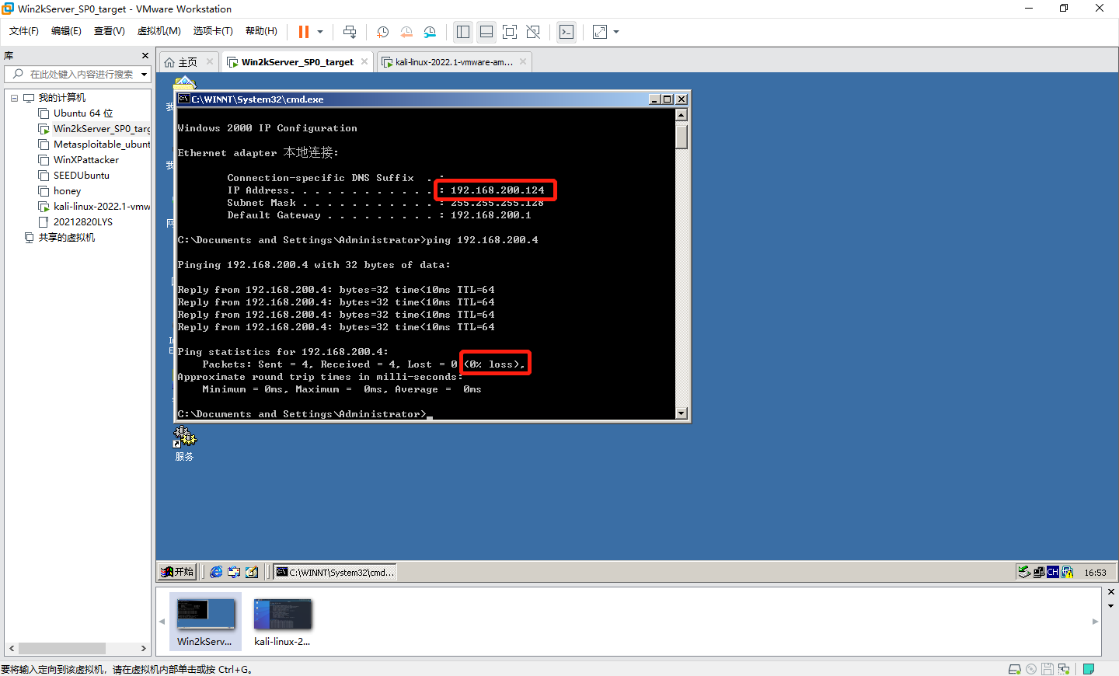Toggle the thumbnail bar view
The height and width of the screenshot is (676, 1119).
(x=486, y=32)
